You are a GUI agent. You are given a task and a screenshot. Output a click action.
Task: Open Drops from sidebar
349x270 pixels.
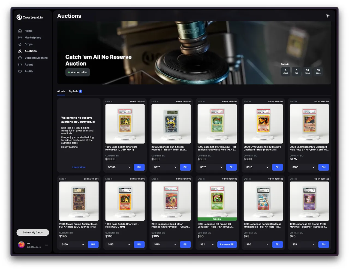(28, 44)
